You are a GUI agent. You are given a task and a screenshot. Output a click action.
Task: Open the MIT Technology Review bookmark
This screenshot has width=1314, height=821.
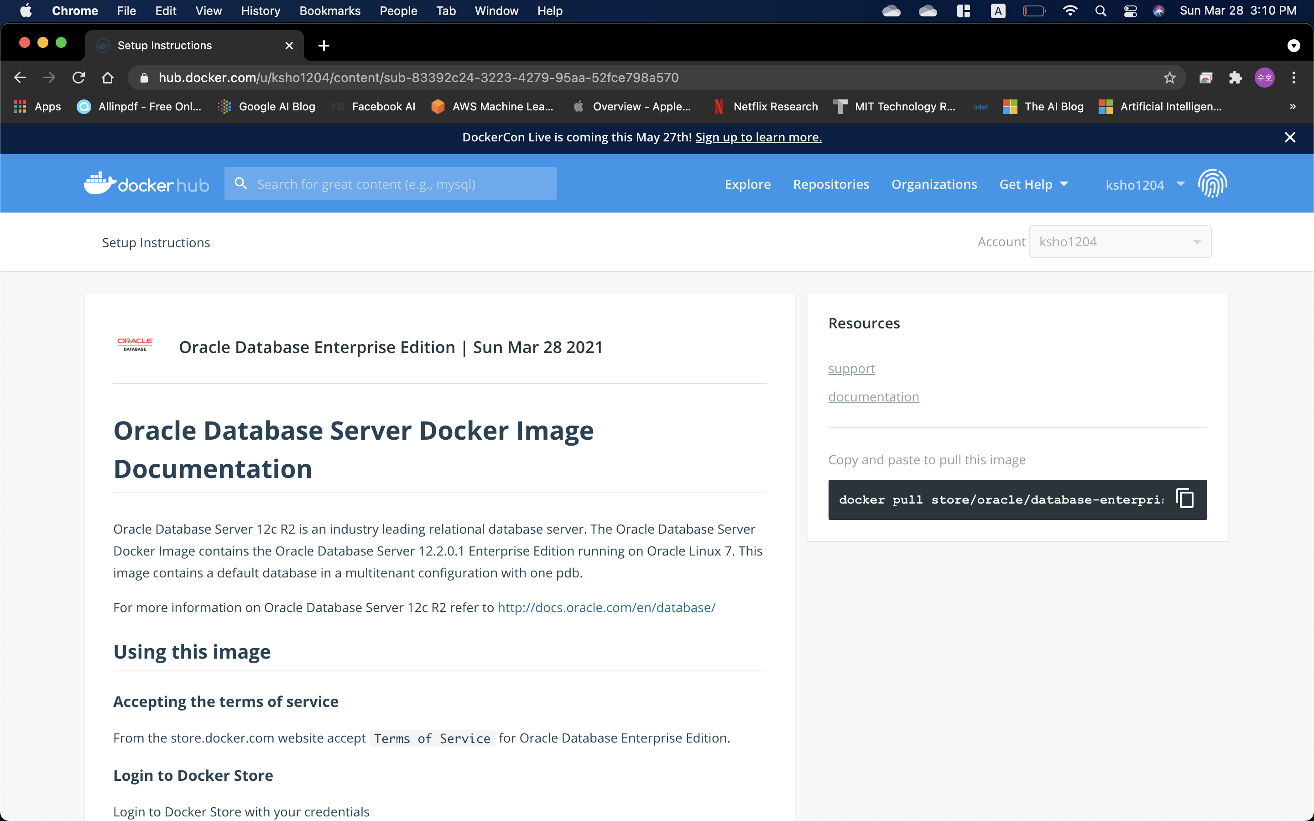(x=895, y=106)
